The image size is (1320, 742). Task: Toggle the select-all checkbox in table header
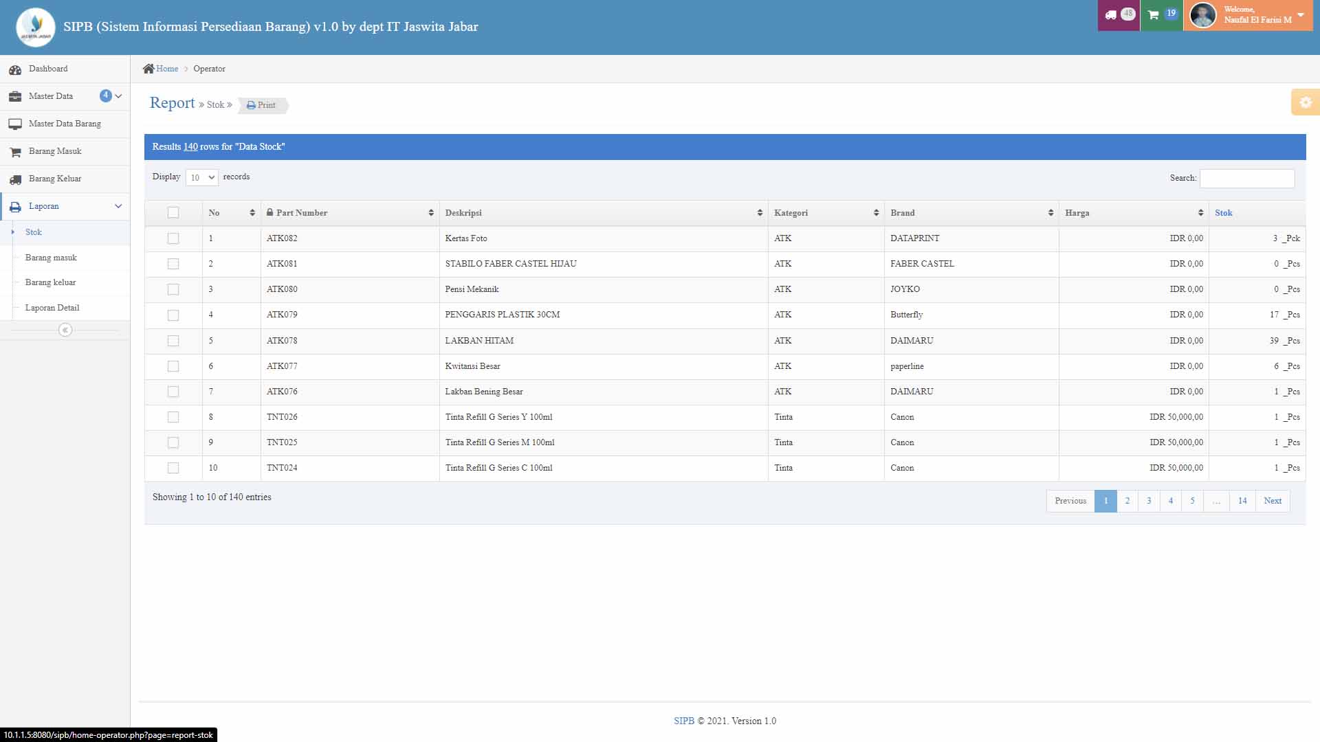[x=173, y=213]
